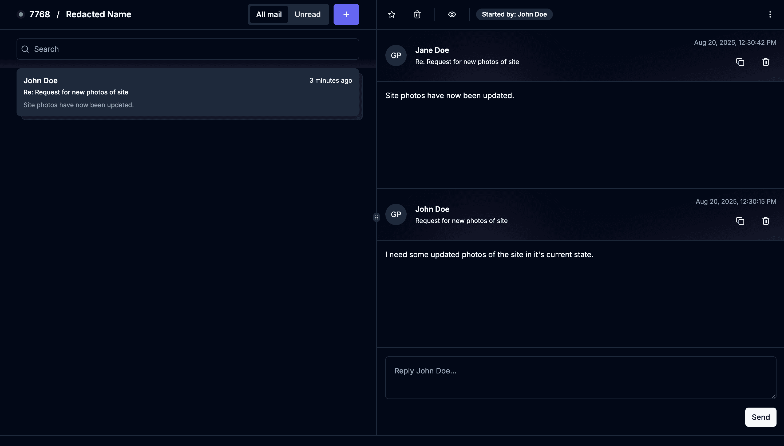The width and height of the screenshot is (784, 446).
Task: Delete the thread using the top trash icon
Action: pyautogui.click(x=417, y=14)
